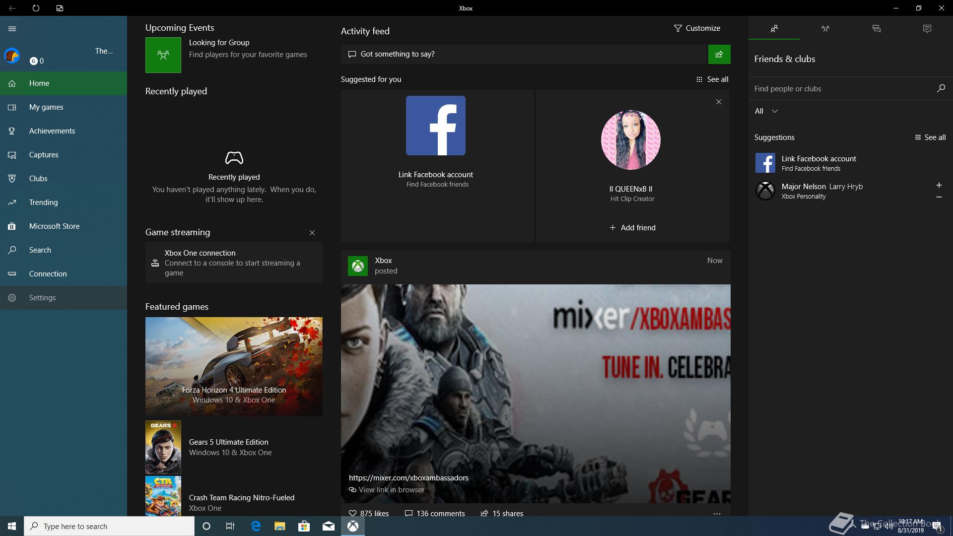Image resolution: width=953 pixels, height=536 pixels.
Task: Open Task View from taskbar
Action: [230, 526]
